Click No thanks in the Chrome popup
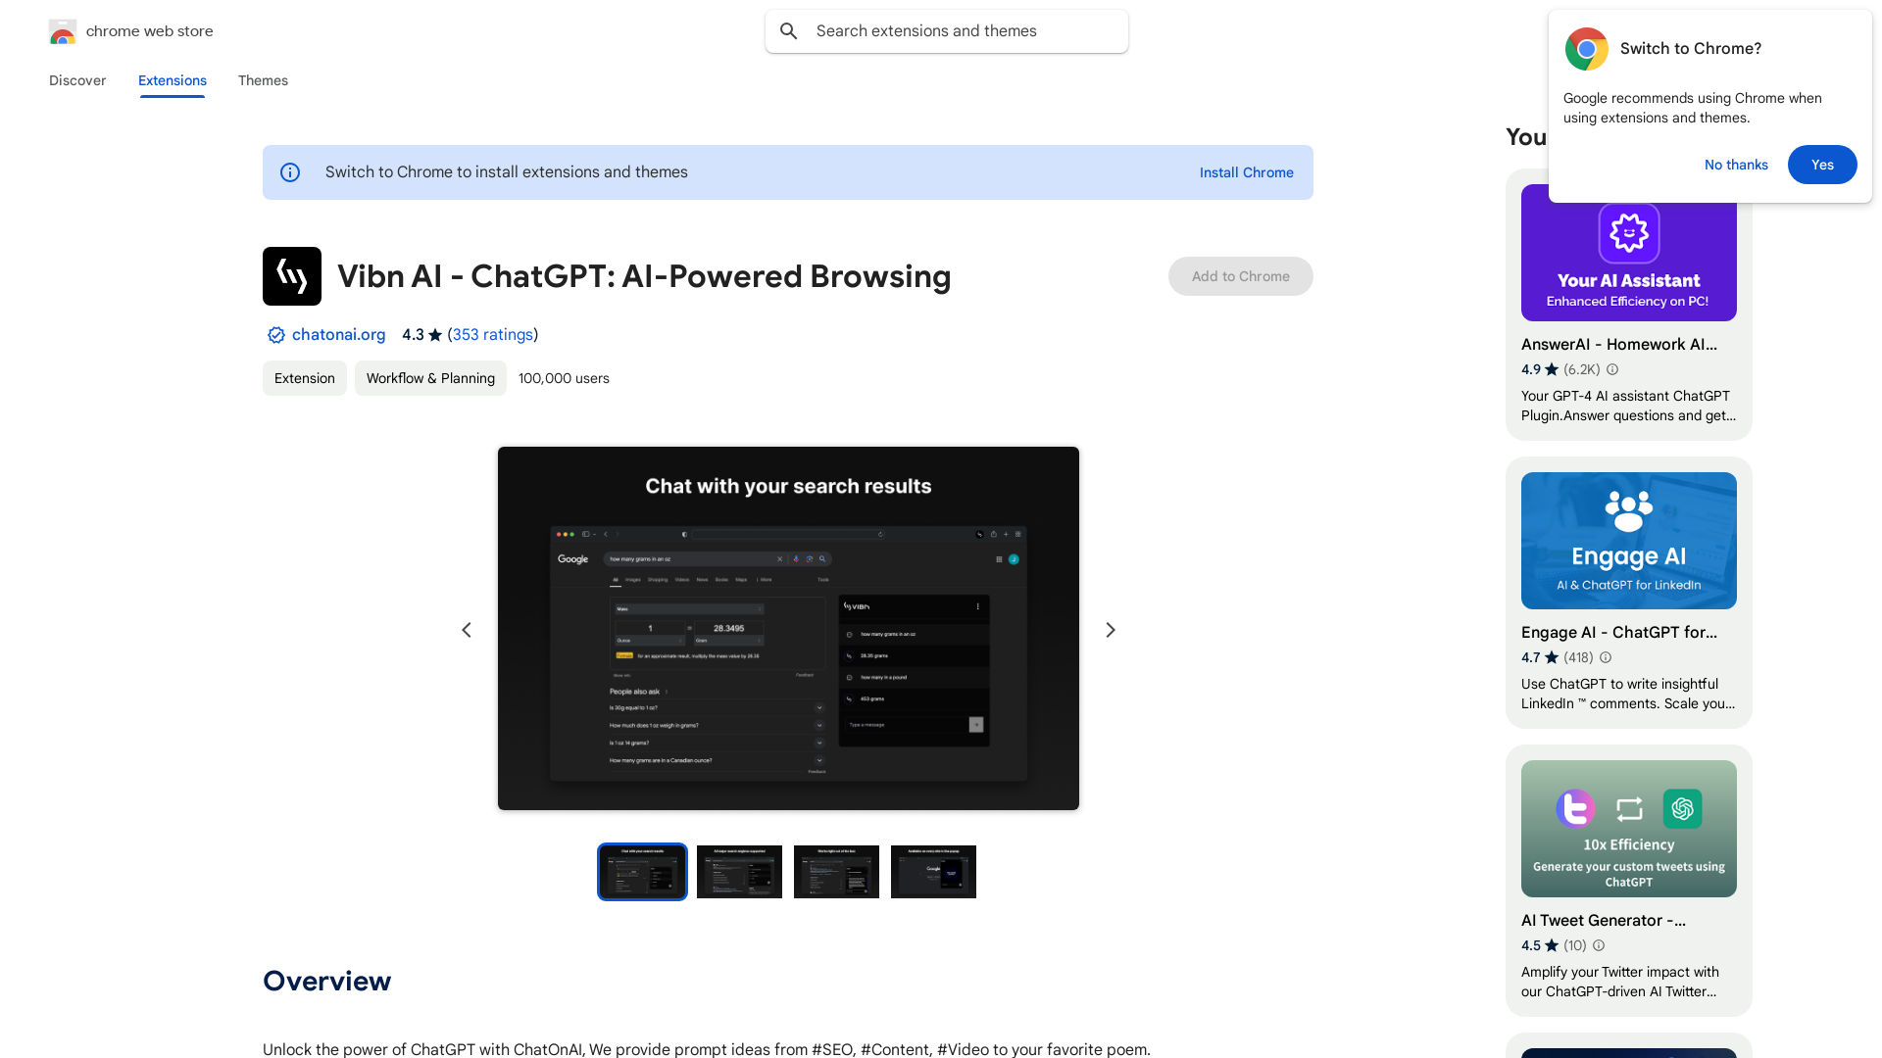The height and width of the screenshot is (1058, 1882). pos(1736,165)
